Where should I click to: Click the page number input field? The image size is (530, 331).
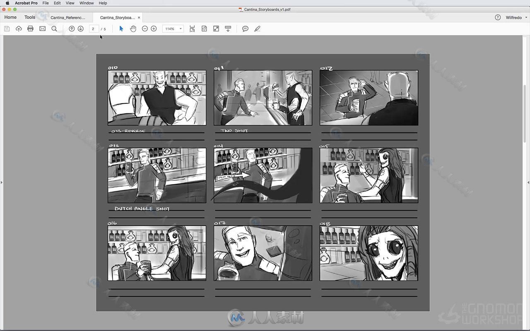[94, 29]
